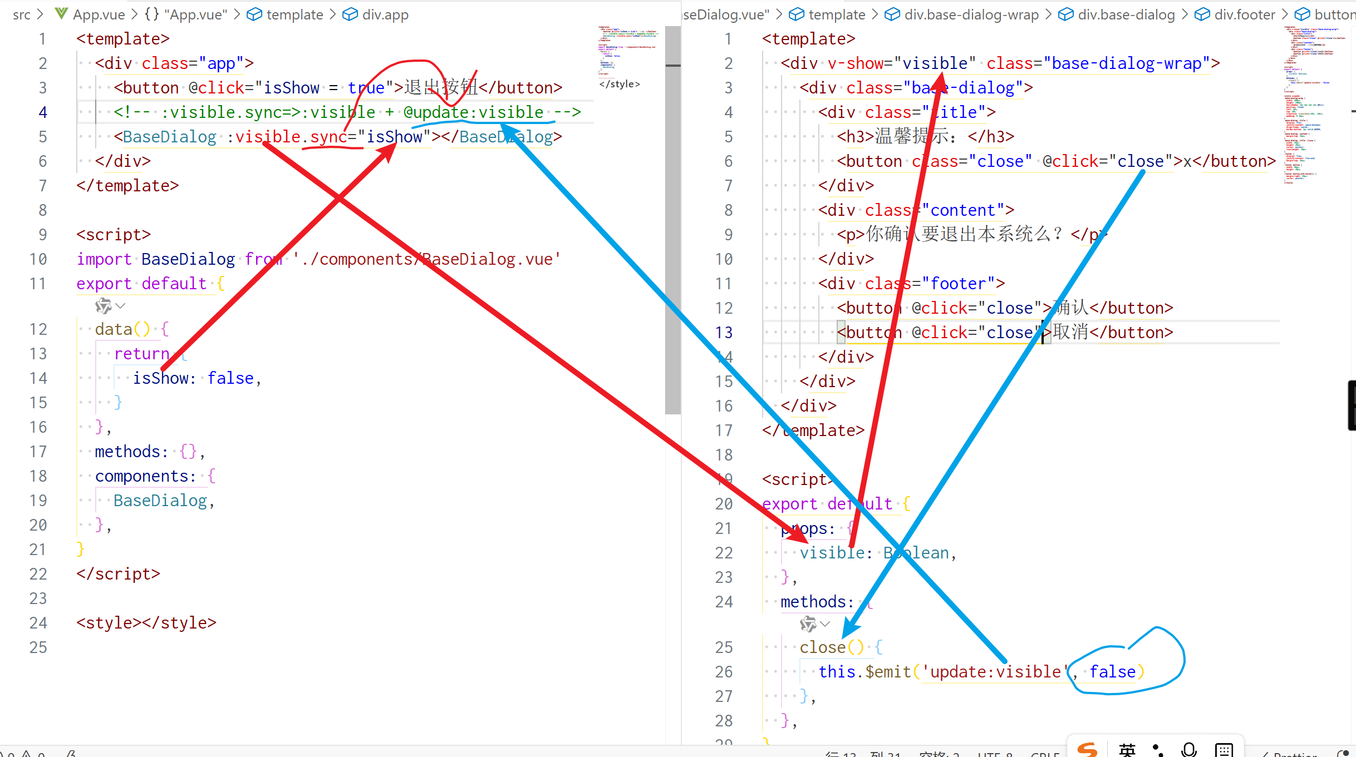The height and width of the screenshot is (757, 1356).
Task: Click the Sogou input method S logo
Action: point(1087,749)
